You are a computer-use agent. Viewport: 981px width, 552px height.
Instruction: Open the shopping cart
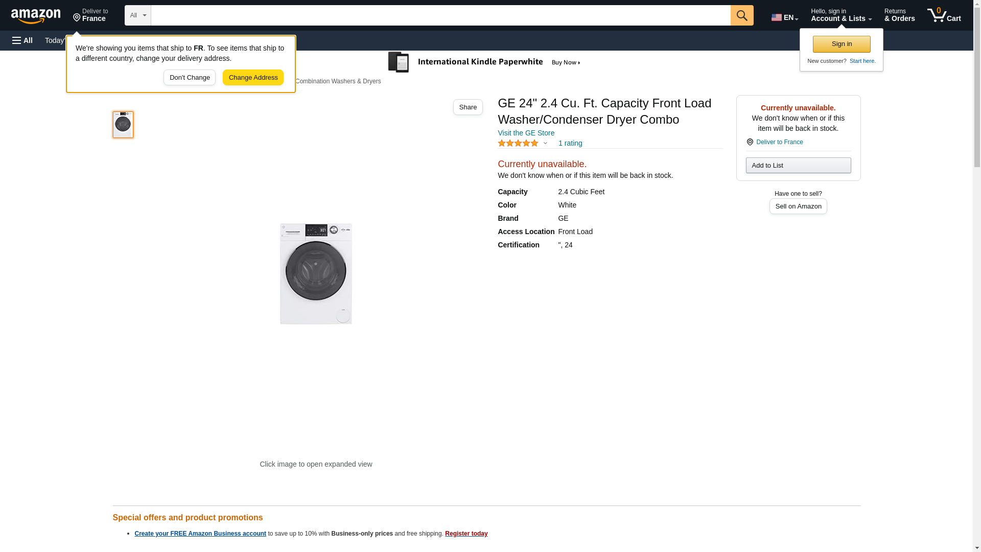click(x=944, y=15)
